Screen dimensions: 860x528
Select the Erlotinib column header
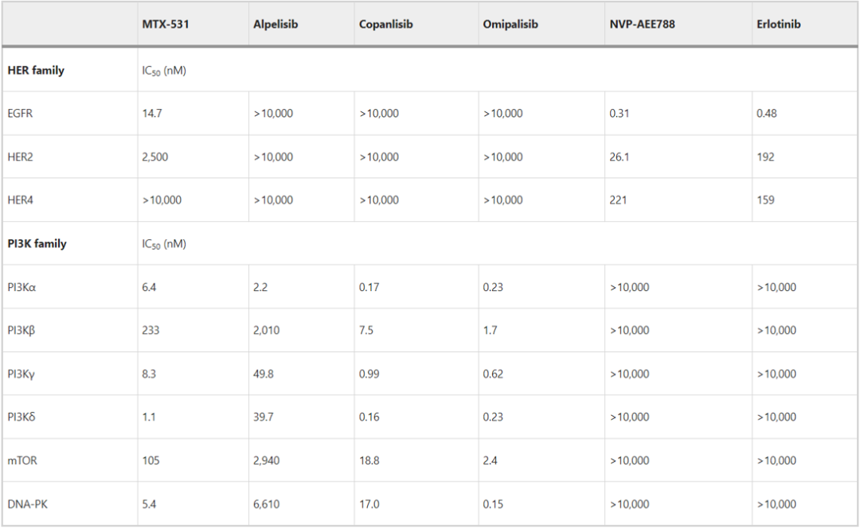(778, 24)
